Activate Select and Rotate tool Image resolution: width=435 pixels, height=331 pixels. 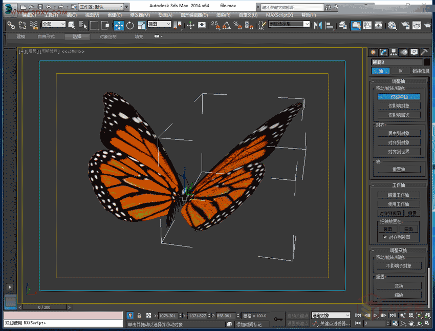click(x=130, y=25)
